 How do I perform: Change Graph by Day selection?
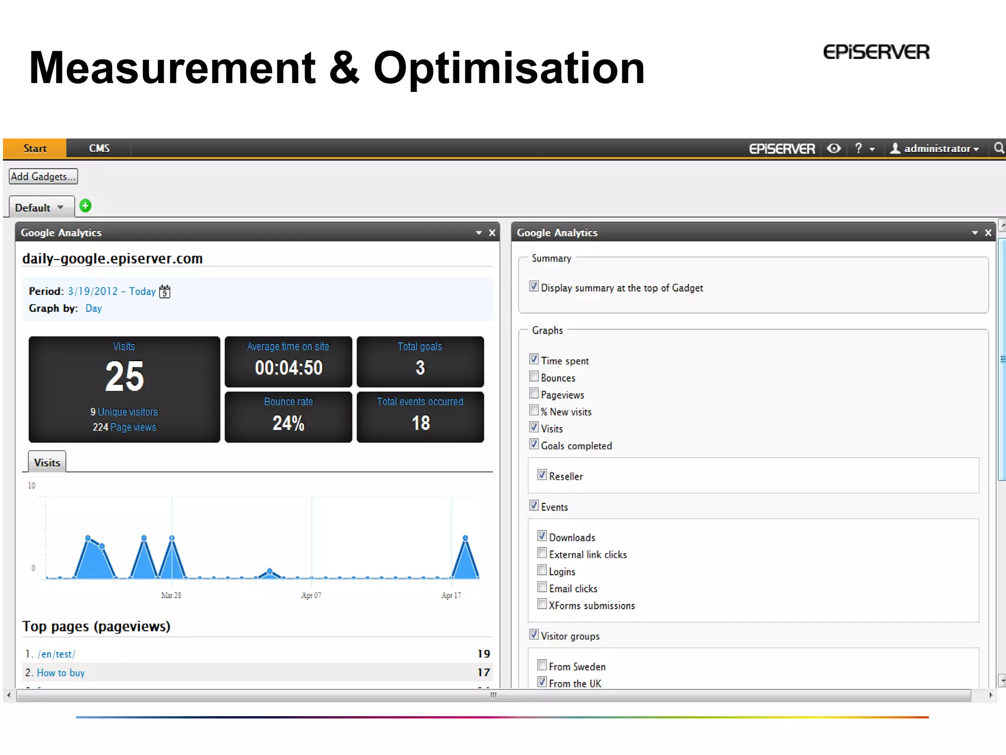click(93, 308)
